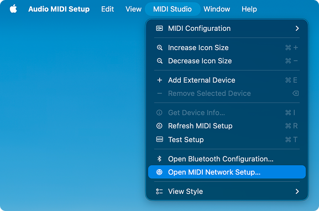Click the ⌘− shortcut label

tap(291, 61)
